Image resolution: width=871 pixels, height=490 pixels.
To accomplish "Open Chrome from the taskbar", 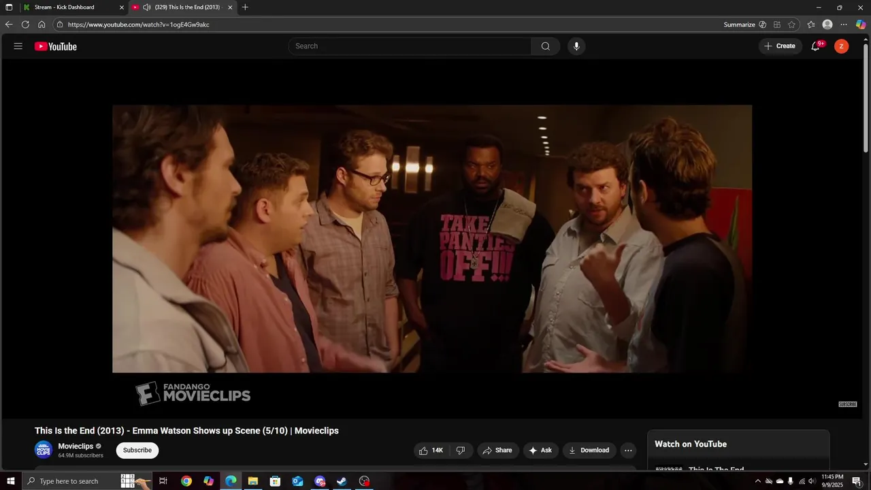I will (x=186, y=481).
